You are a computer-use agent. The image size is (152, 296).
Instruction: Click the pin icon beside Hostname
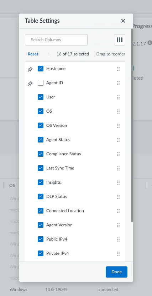[x=30, y=69]
